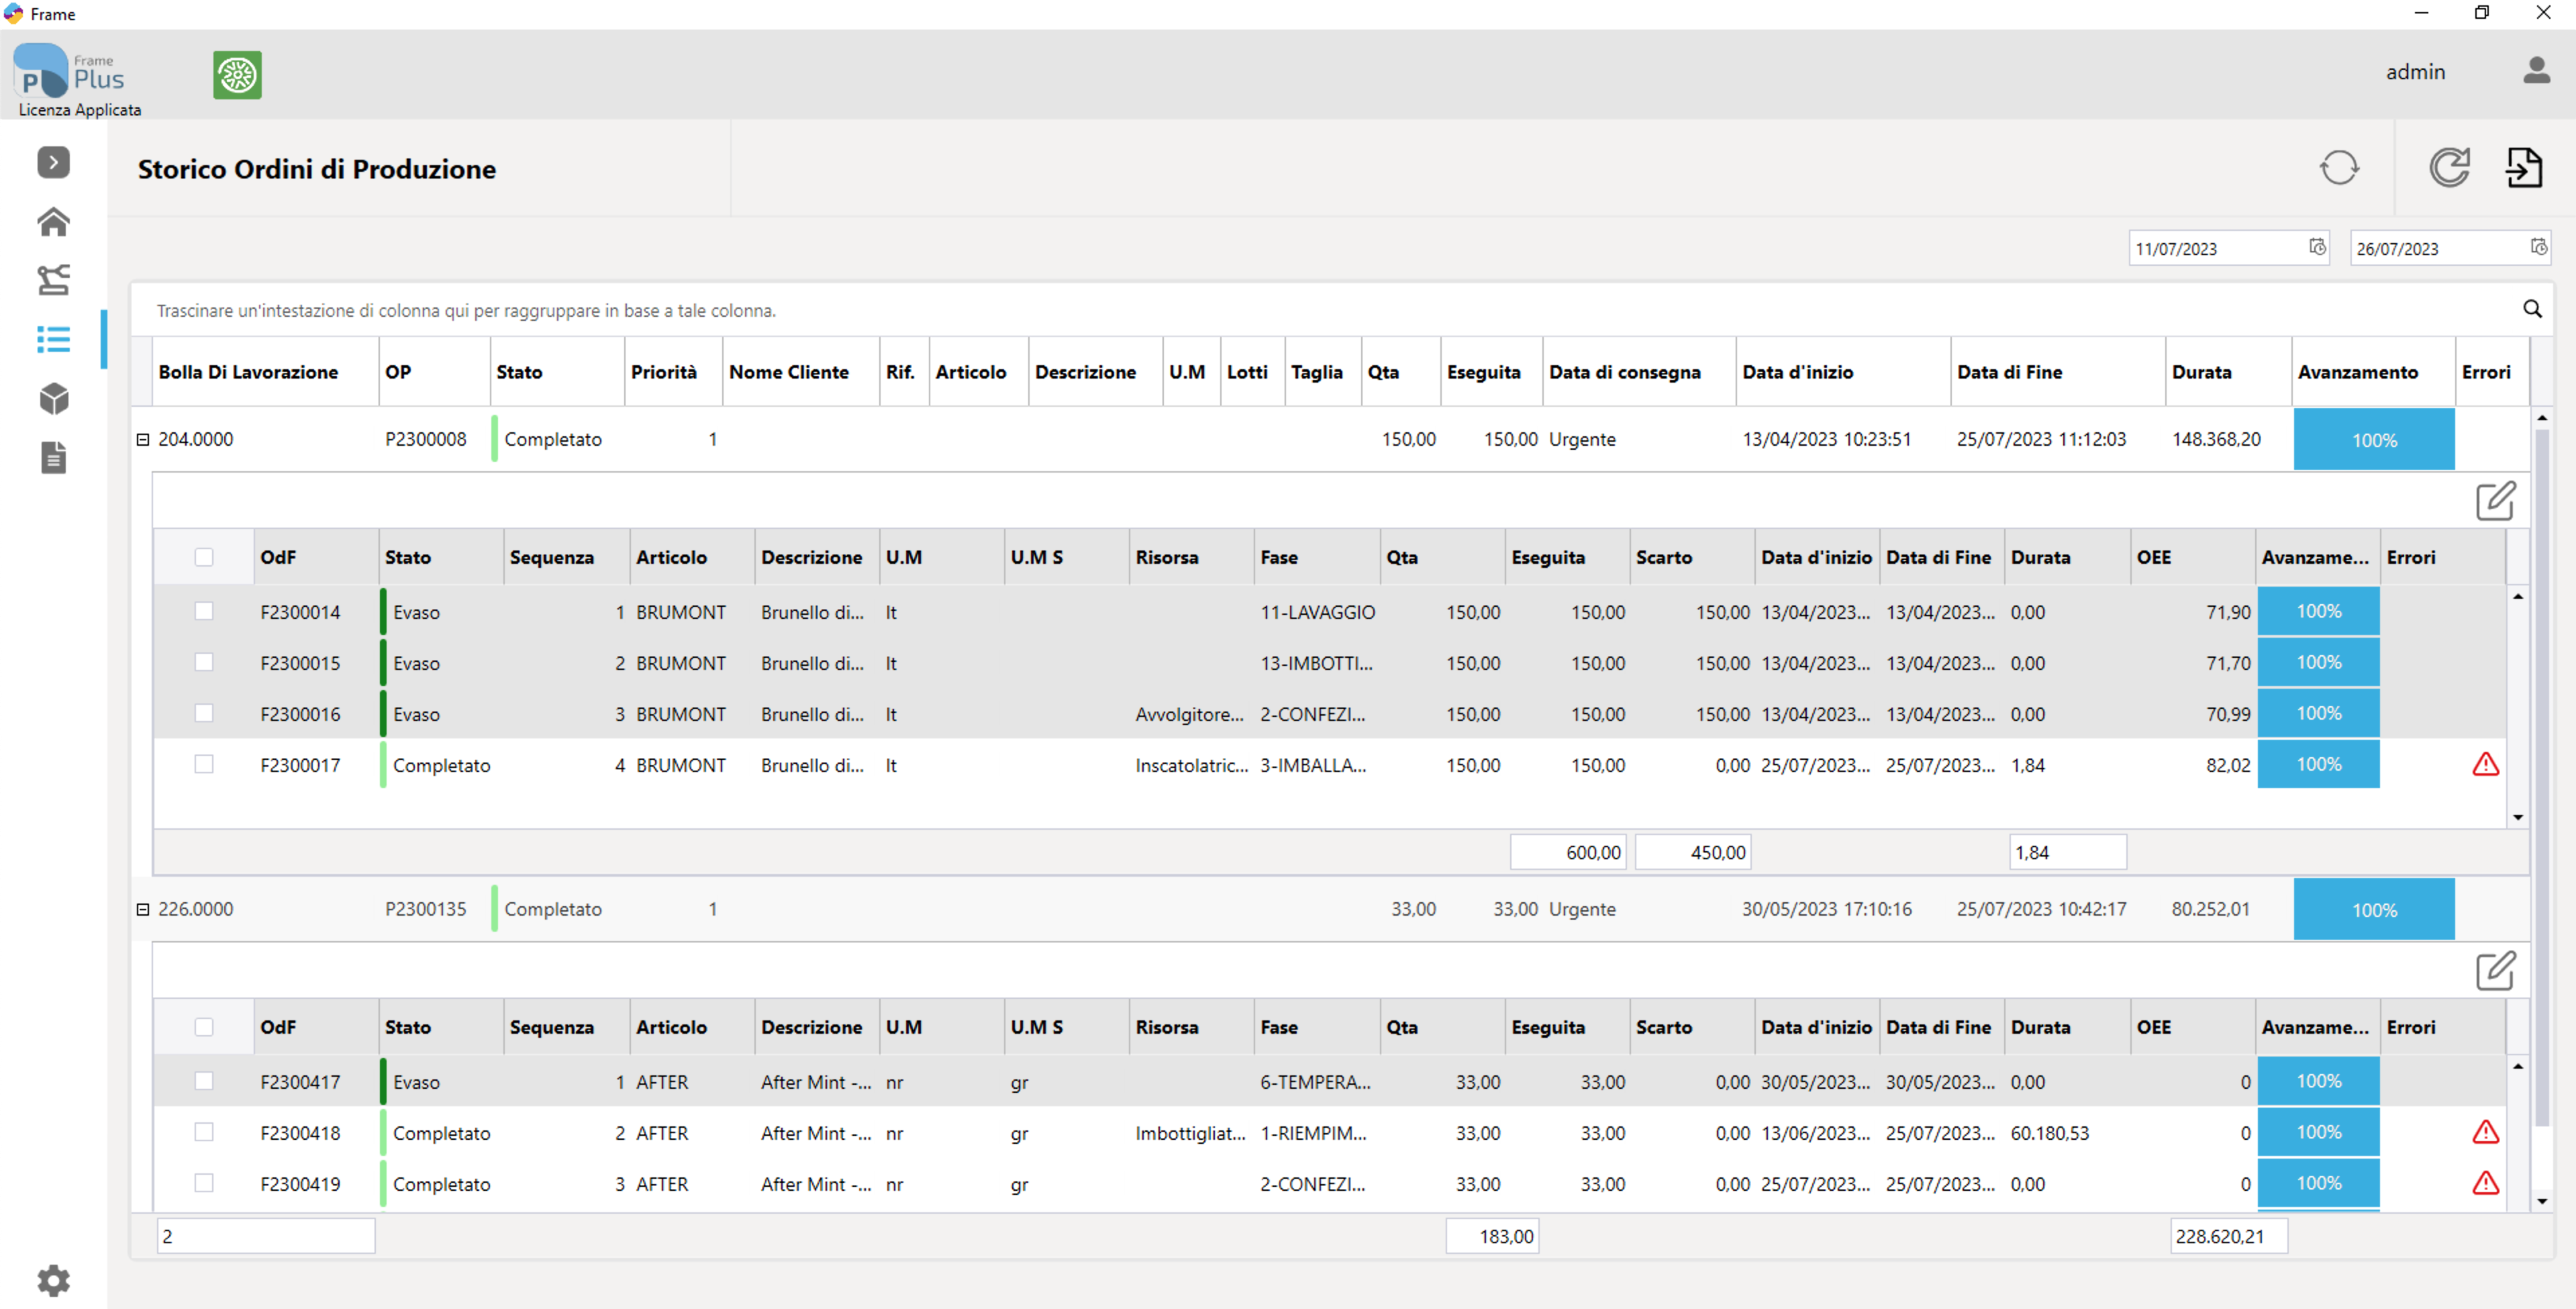Click error warning triangle on F2300017 row
The width and height of the screenshot is (2576, 1309).
pos(2485,765)
